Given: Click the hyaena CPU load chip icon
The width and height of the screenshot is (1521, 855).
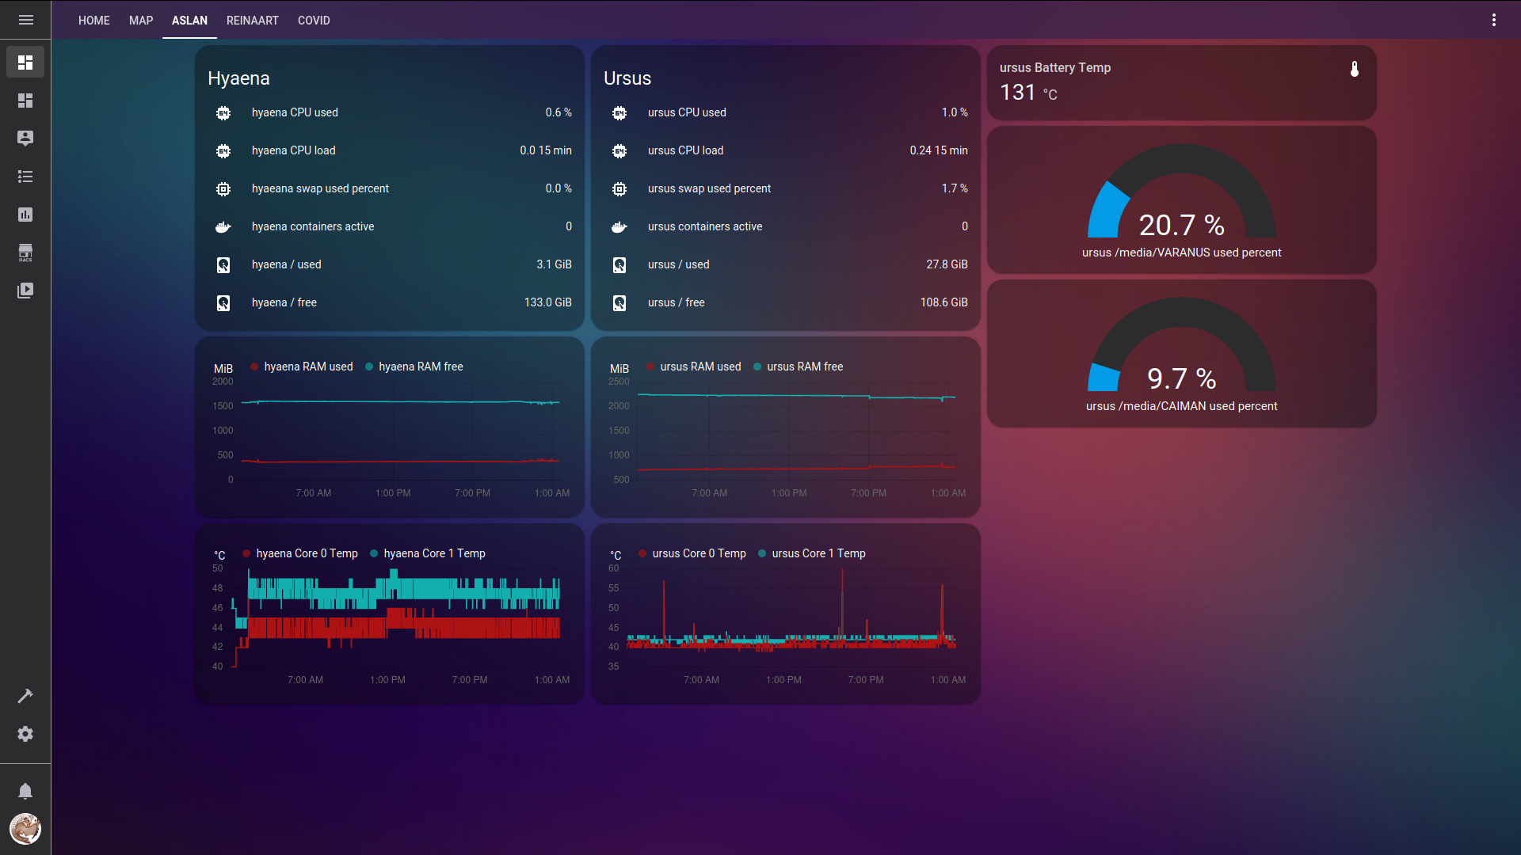Looking at the screenshot, I should (223, 151).
